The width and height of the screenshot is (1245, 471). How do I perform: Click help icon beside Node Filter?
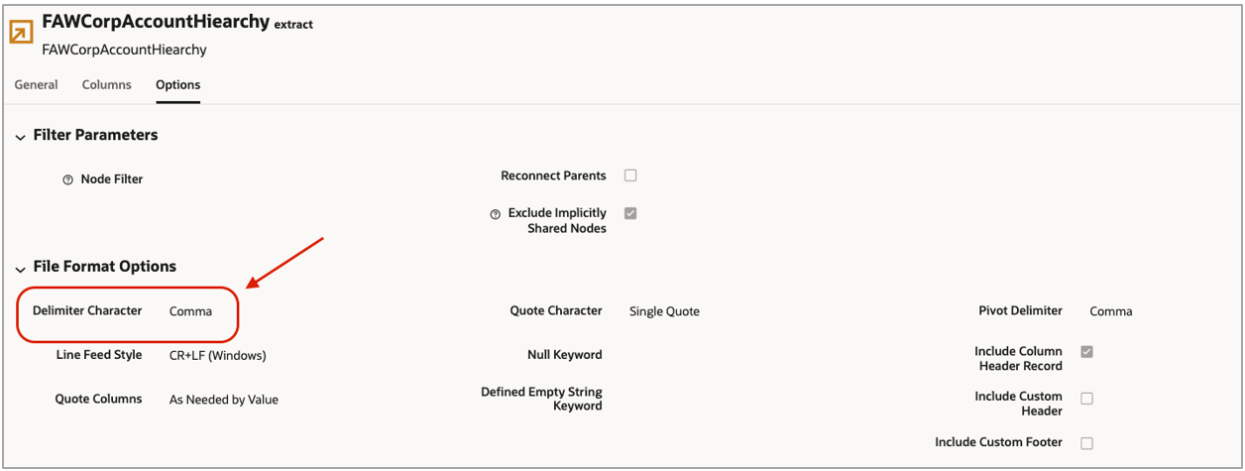67,180
